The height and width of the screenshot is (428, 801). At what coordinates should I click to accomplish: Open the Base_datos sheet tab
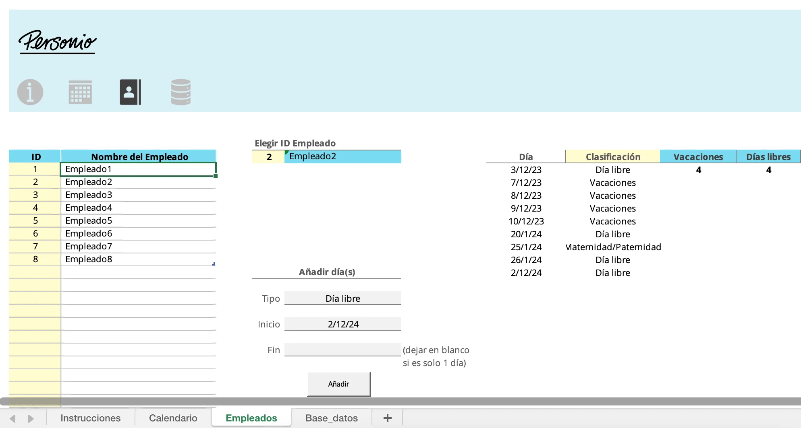(331, 418)
